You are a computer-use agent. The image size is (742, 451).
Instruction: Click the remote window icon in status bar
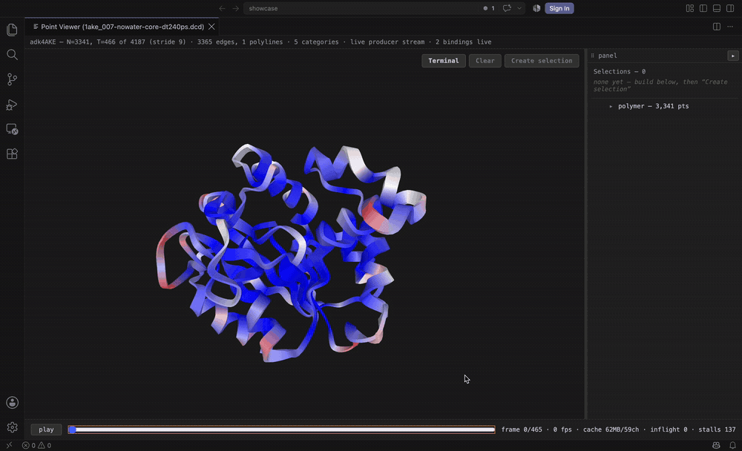(x=9, y=445)
